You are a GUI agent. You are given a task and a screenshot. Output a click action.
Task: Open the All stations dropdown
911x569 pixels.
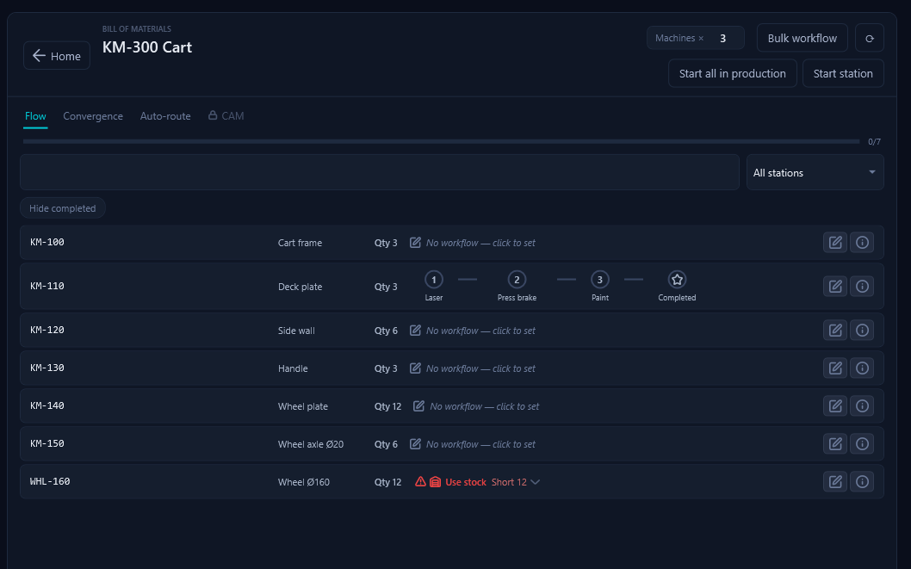(815, 172)
